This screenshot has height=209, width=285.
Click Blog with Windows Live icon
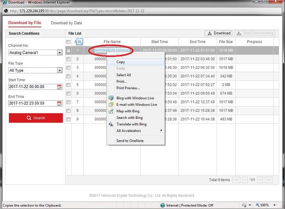[x=111, y=98]
